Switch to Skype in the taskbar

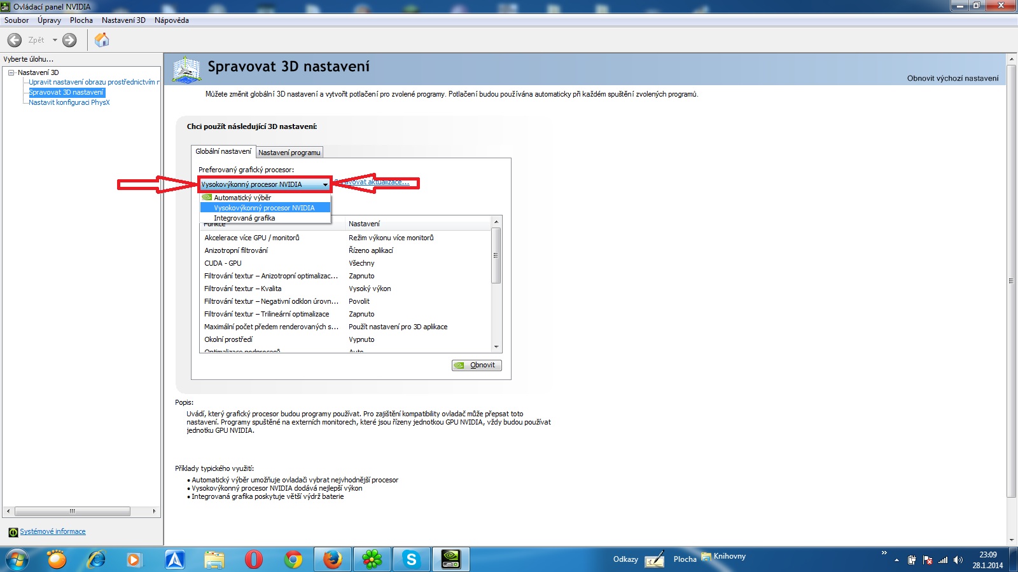tap(411, 559)
